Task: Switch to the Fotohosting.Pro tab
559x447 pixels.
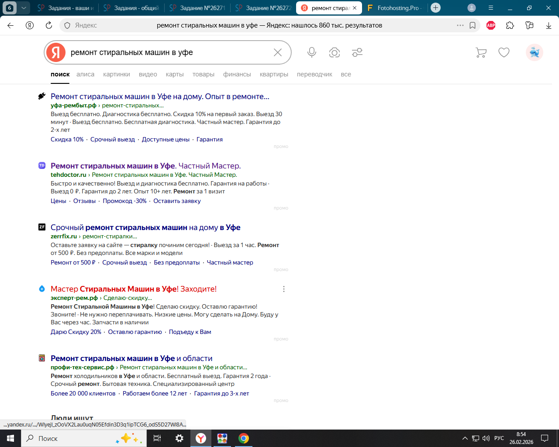Action: pos(395,8)
